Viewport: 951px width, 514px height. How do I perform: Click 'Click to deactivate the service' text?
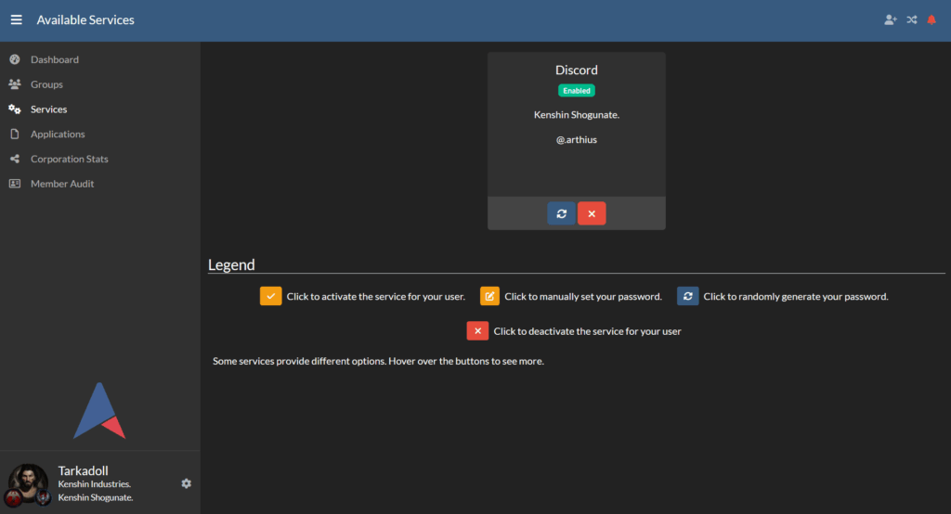[x=587, y=331]
